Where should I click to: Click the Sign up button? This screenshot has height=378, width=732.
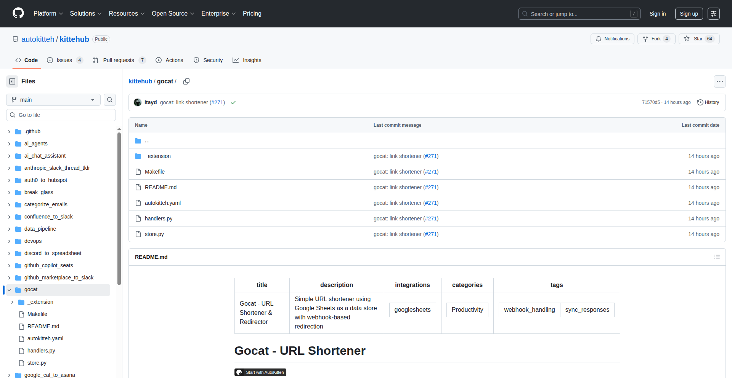[689, 14]
